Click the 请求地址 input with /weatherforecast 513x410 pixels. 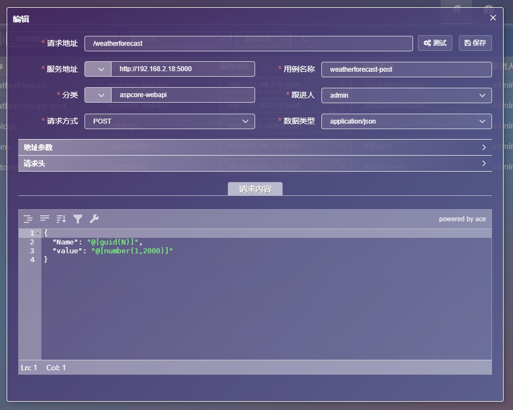pyautogui.click(x=248, y=43)
